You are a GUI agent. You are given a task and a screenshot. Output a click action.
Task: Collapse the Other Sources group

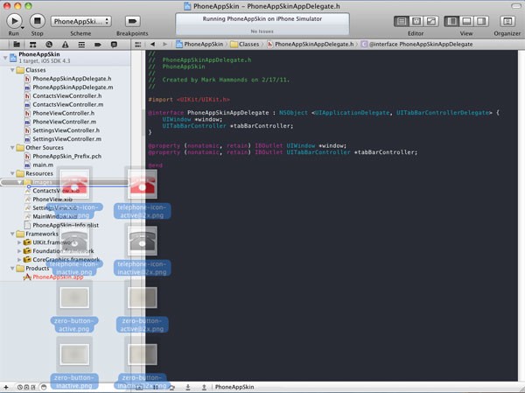pos(12,147)
